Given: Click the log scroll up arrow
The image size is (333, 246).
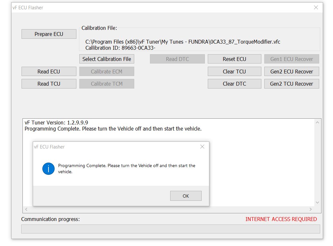Looking at the screenshot, I should (317, 123).
